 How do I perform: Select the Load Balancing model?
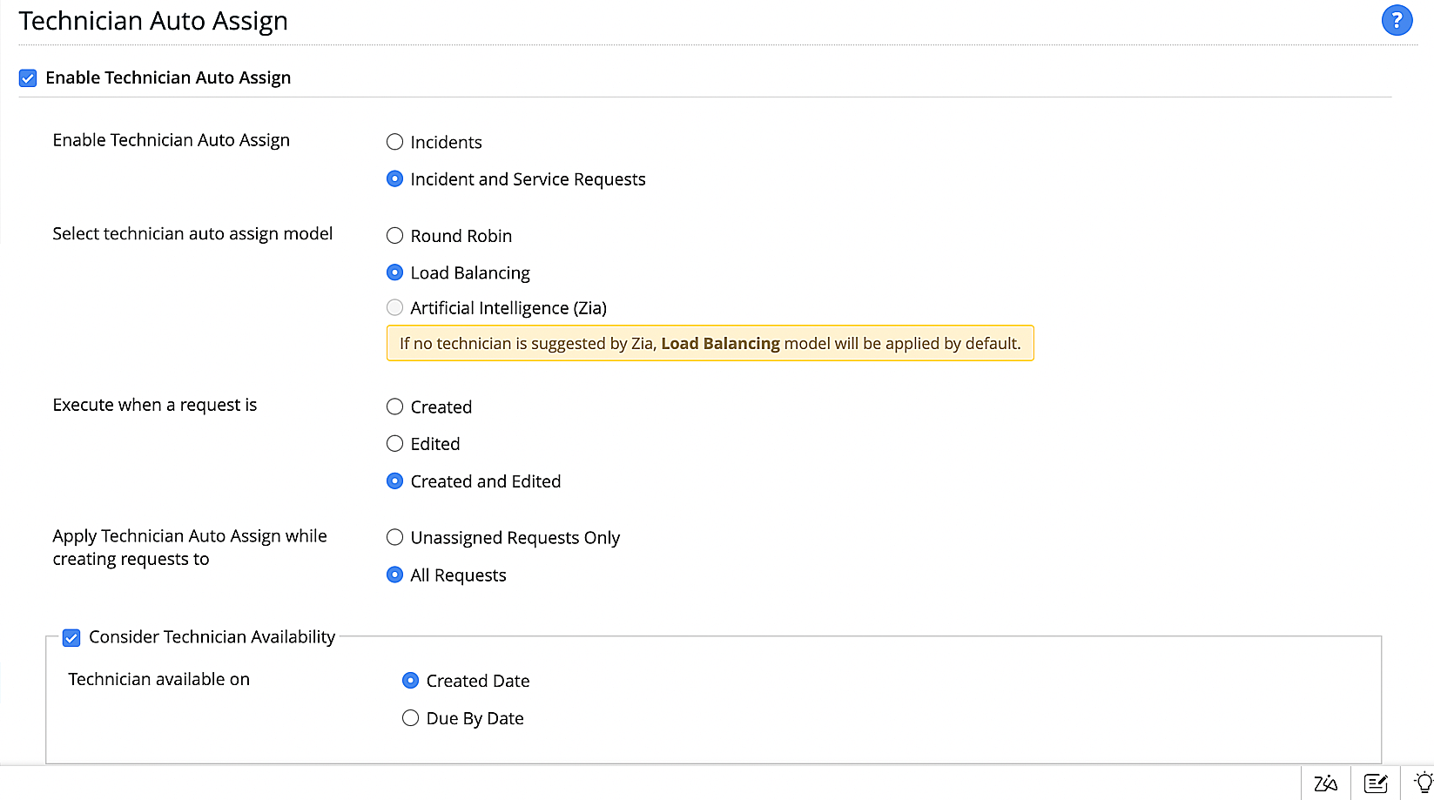click(x=395, y=273)
